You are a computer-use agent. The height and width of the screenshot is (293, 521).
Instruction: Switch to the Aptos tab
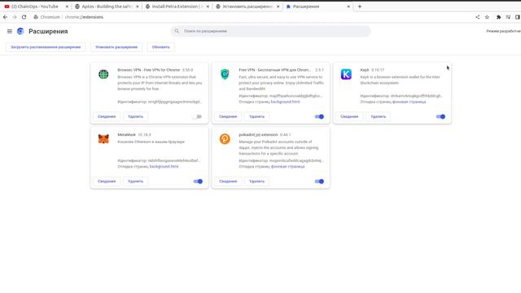pyautogui.click(x=106, y=7)
